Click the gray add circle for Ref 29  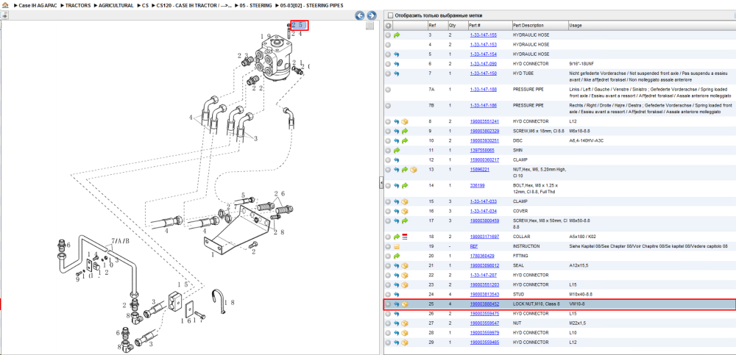388,343
